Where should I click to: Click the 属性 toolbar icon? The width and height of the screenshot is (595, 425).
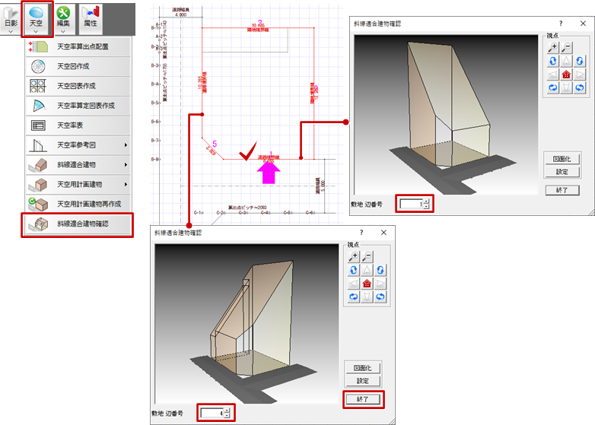(91, 17)
